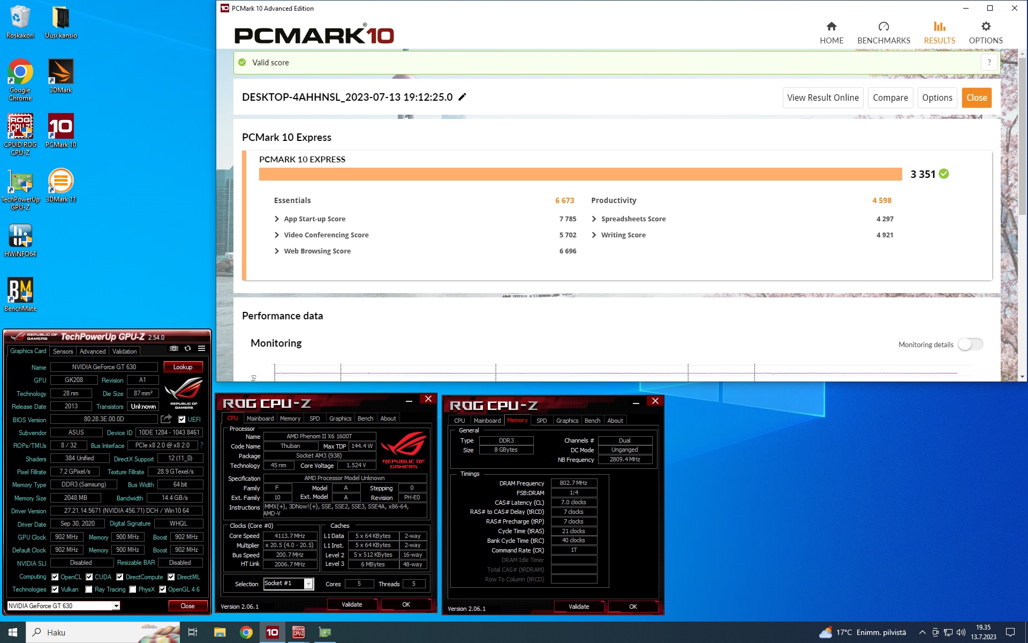
Task: Click Validate in the CPU-Z CPU window
Action: [x=352, y=604]
